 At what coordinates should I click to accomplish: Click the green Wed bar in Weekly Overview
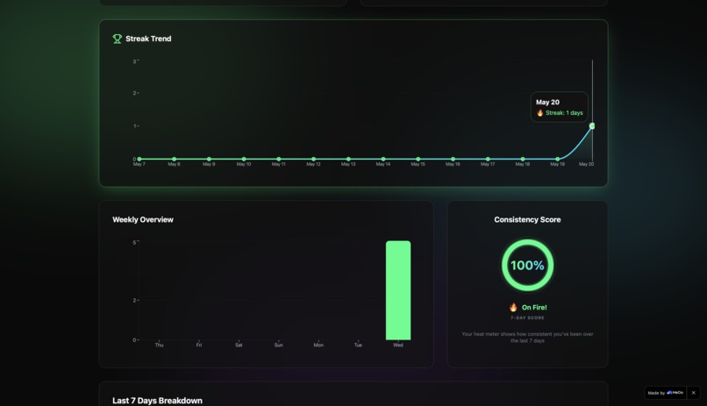click(x=398, y=290)
